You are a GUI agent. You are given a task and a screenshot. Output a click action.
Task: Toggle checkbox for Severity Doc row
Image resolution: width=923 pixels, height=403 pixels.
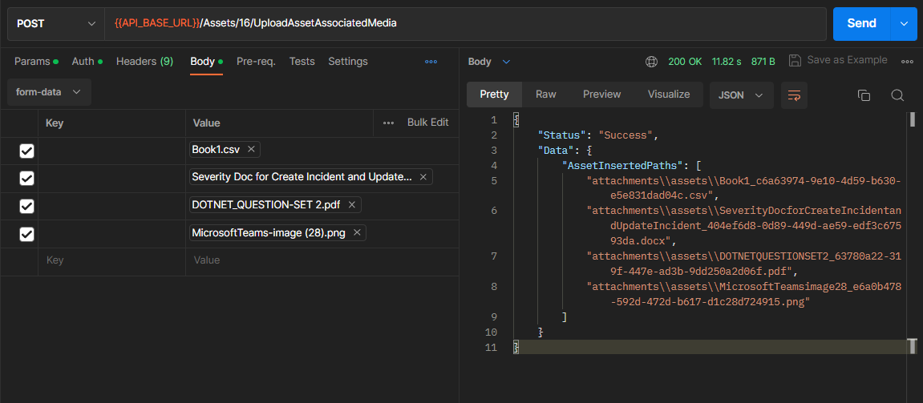point(26,179)
